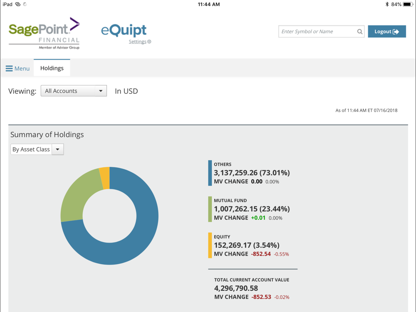Click the Settings gear icon
Screen dimensions: 416x312
click(149, 42)
